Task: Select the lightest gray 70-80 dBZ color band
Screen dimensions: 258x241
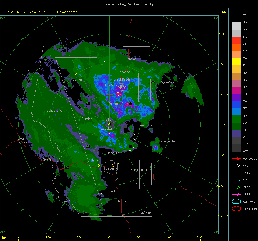Action: coord(236,26)
